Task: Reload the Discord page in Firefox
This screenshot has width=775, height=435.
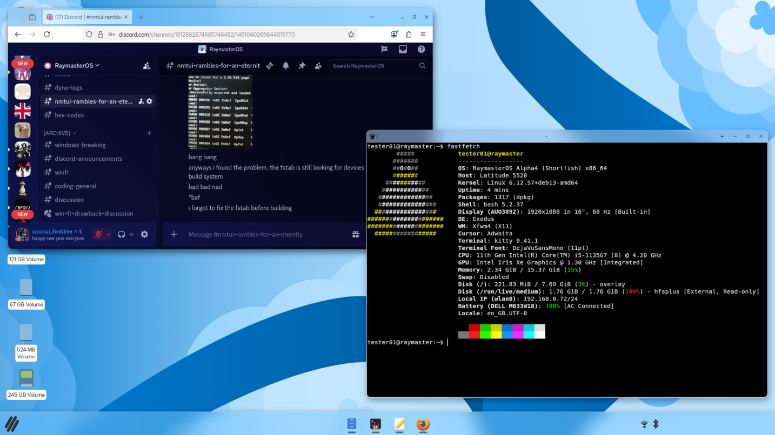Action: point(47,34)
